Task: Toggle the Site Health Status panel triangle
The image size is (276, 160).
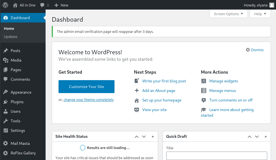Action: point(153,136)
